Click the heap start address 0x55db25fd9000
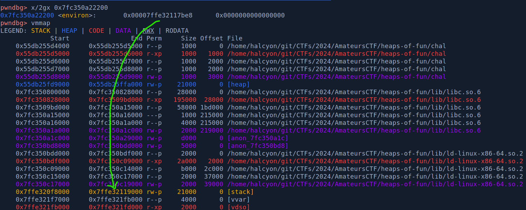526x210 pixels. 43,84
